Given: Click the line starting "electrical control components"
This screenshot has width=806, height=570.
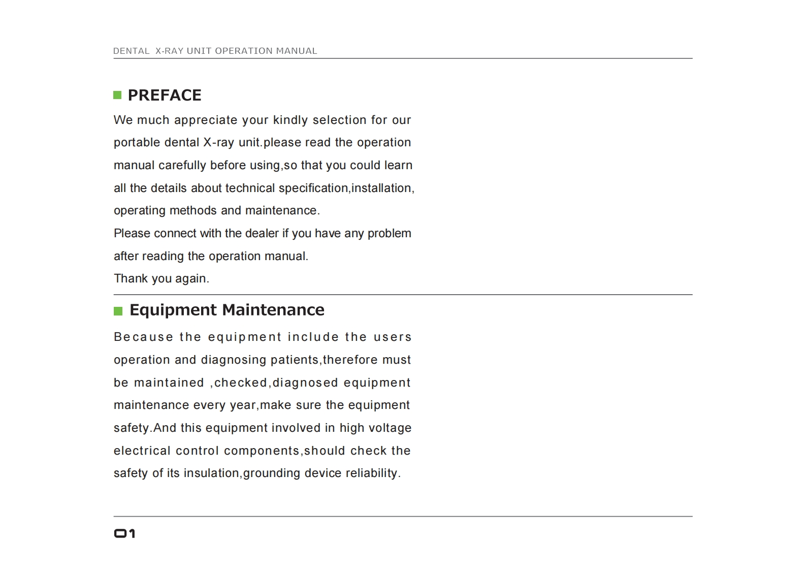Looking at the screenshot, I should pos(262,451).
